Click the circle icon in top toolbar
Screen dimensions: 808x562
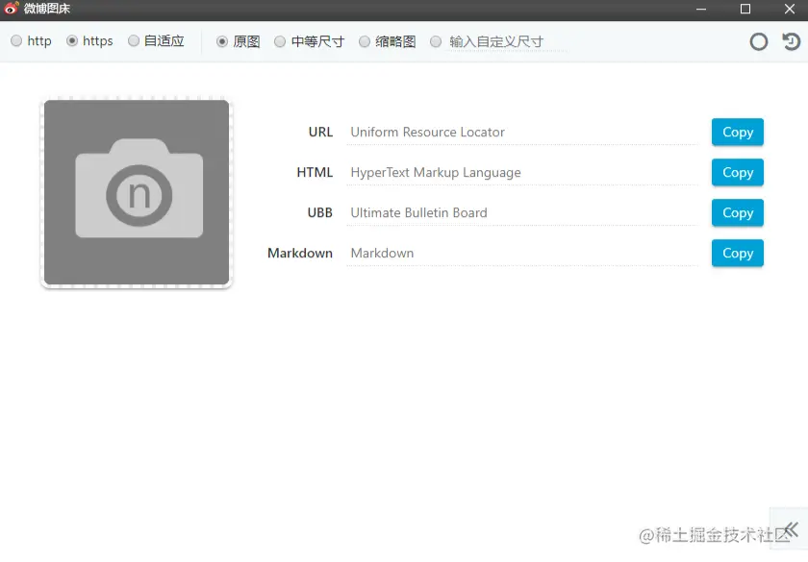point(759,41)
